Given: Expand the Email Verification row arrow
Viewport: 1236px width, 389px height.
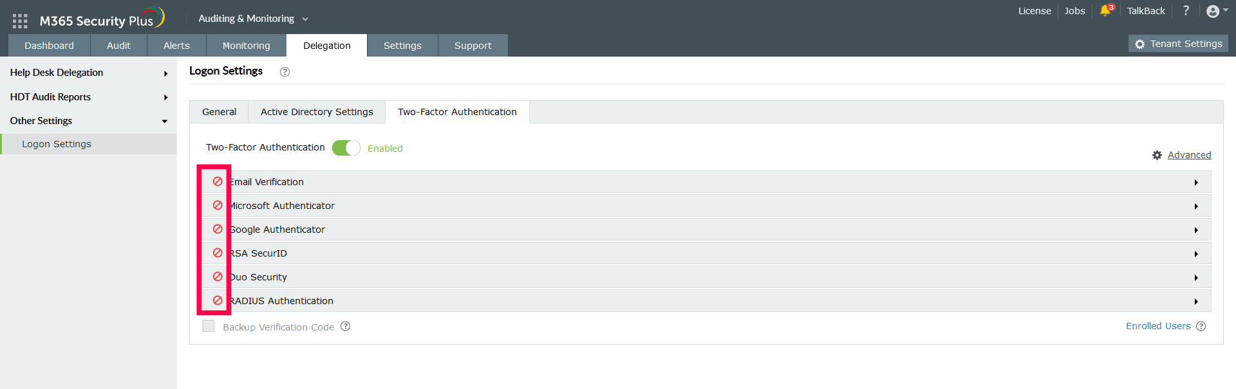Looking at the screenshot, I should tap(1196, 183).
